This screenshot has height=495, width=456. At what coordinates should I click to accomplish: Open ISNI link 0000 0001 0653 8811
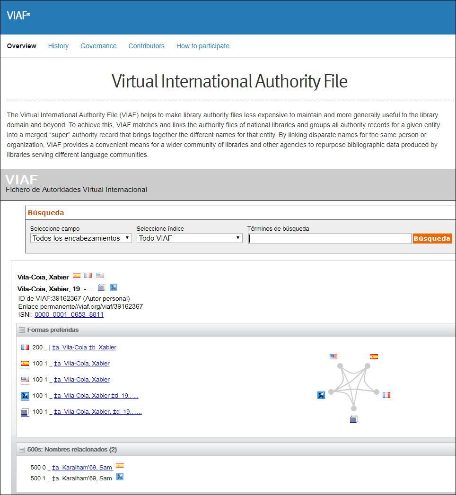point(69,314)
